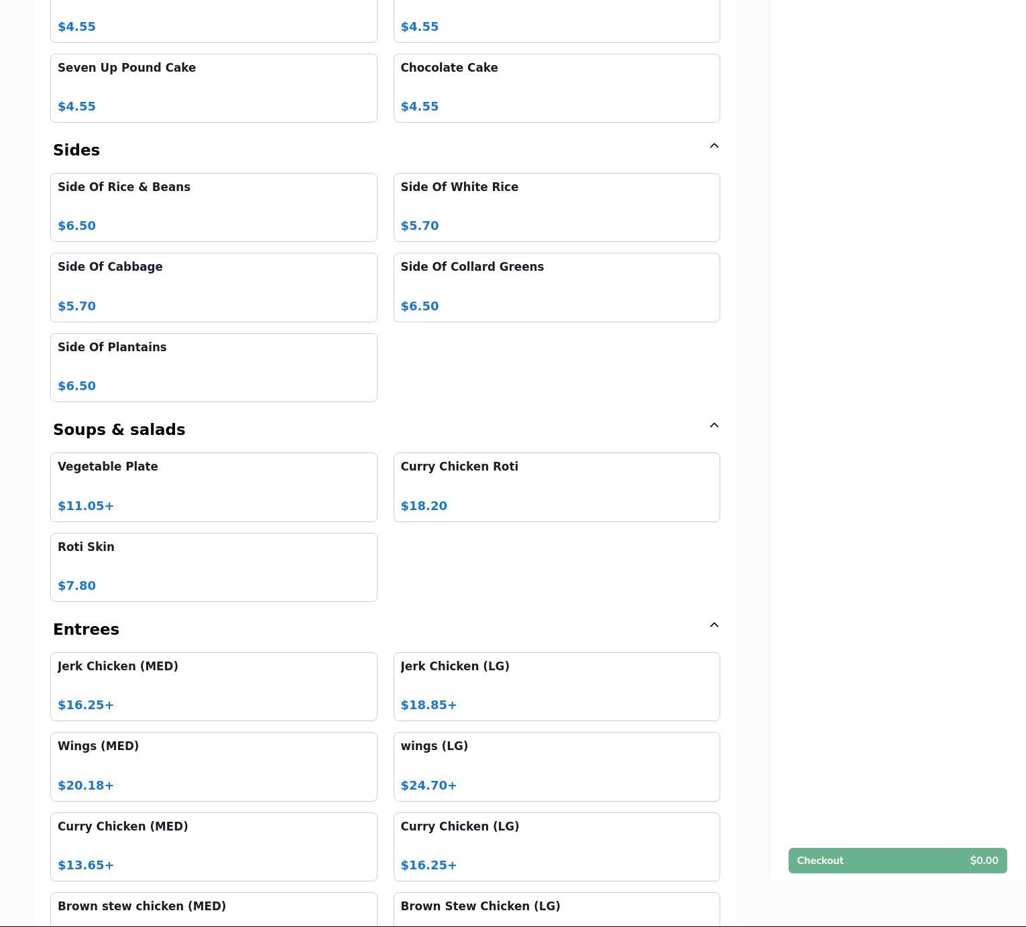This screenshot has width=1026, height=927.
Task: Pick the Side Of Cabbage
Action: (x=213, y=287)
